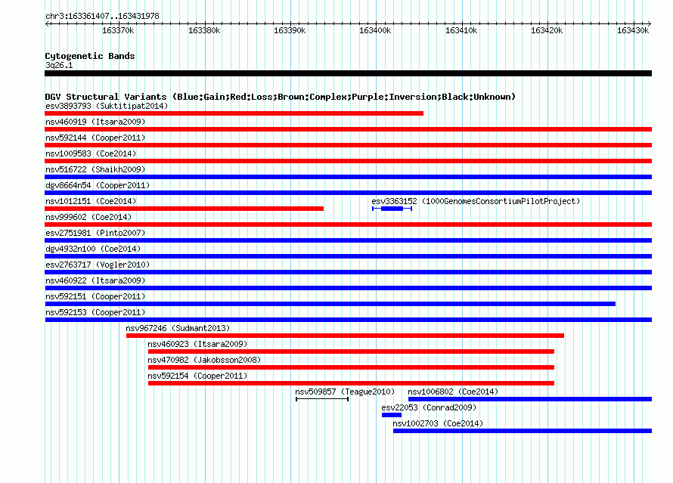The width and height of the screenshot is (673, 483).
Task: Select the short blue esv22053 bar
Action: click(x=392, y=415)
